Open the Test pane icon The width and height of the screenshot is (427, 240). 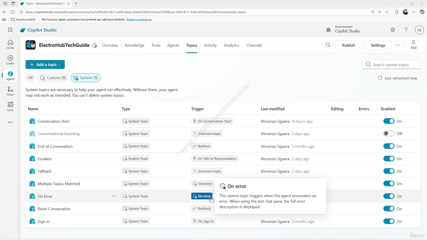click(x=413, y=45)
